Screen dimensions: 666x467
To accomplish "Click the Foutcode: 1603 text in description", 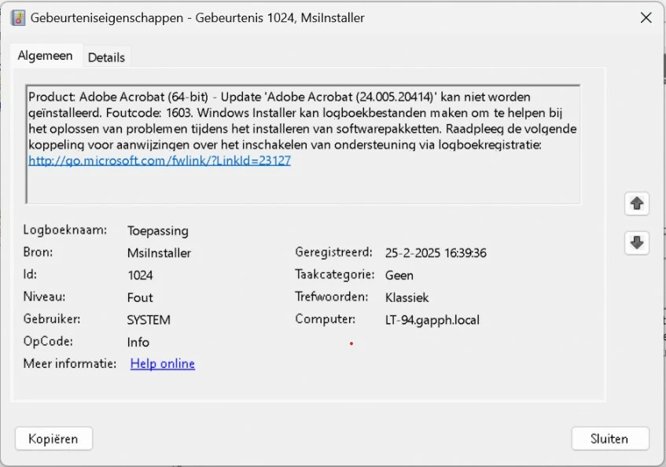I will [x=149, y=113].
